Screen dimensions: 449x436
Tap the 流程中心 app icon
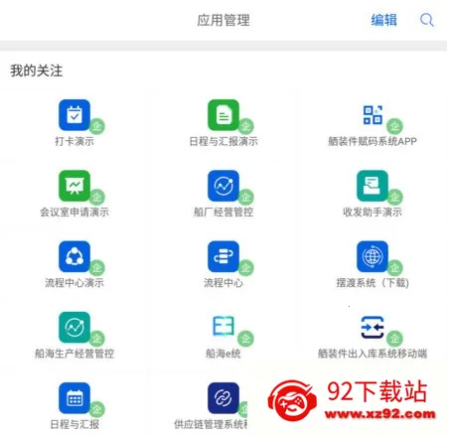[224, 256]
